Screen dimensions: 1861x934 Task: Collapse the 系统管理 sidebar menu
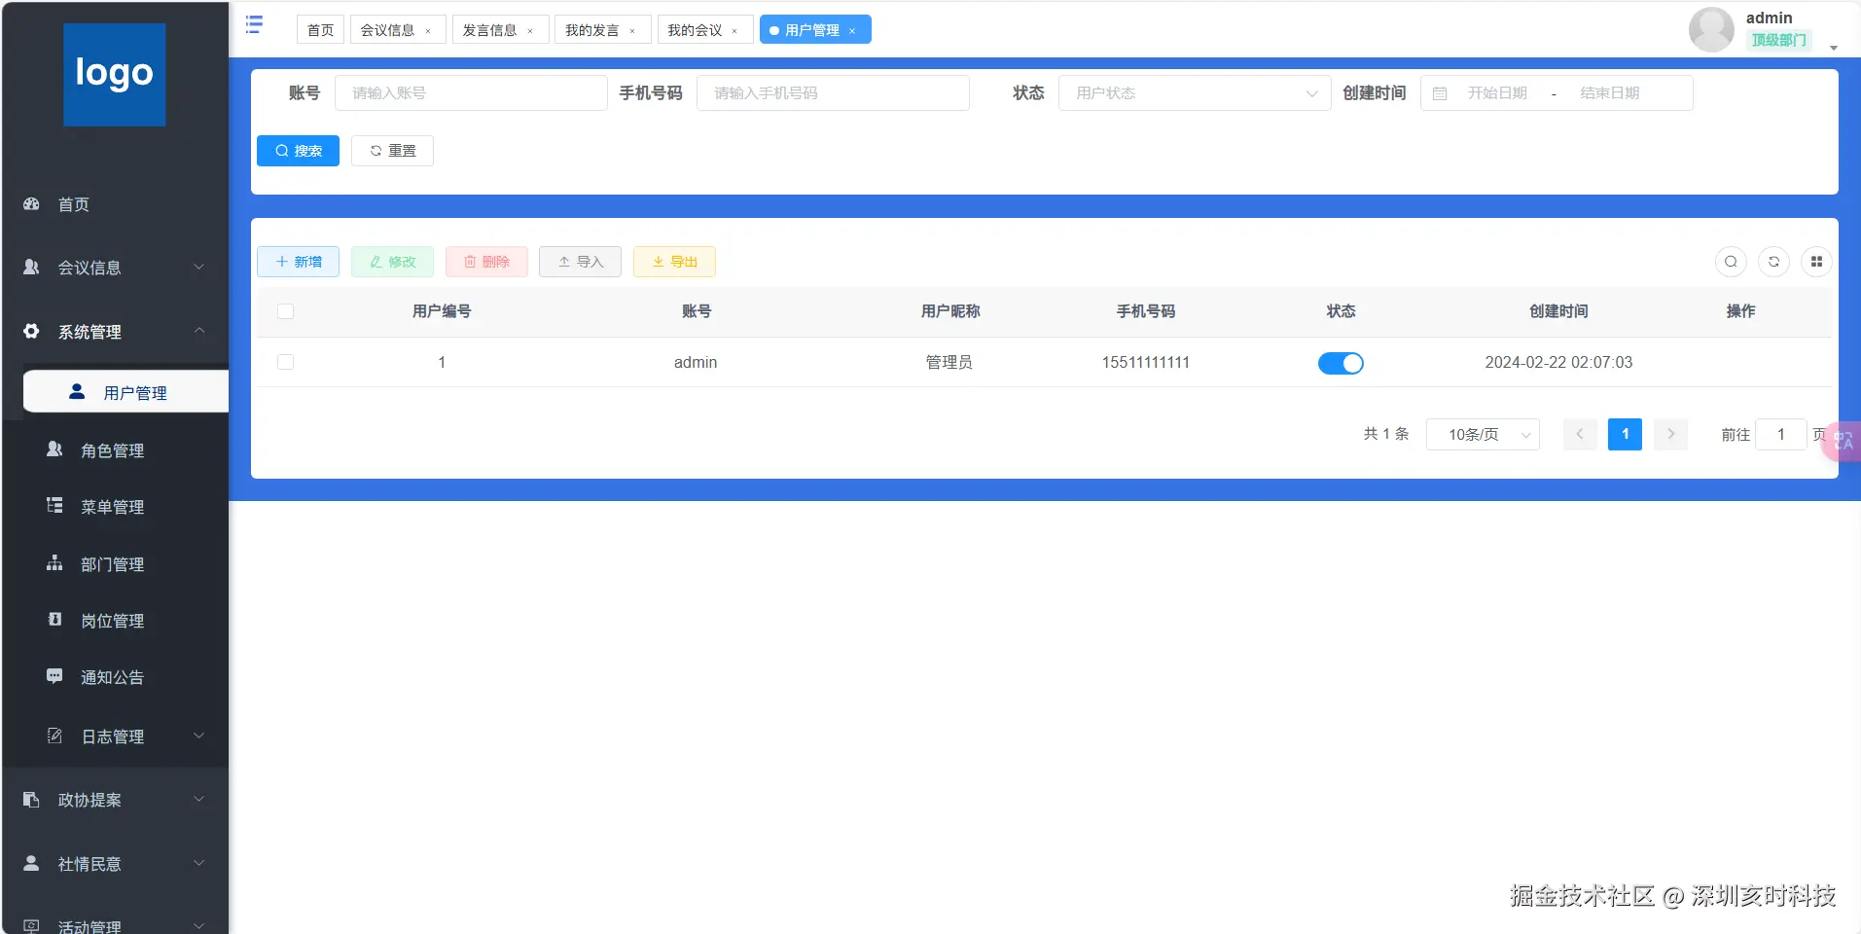(x=199, y=332)
